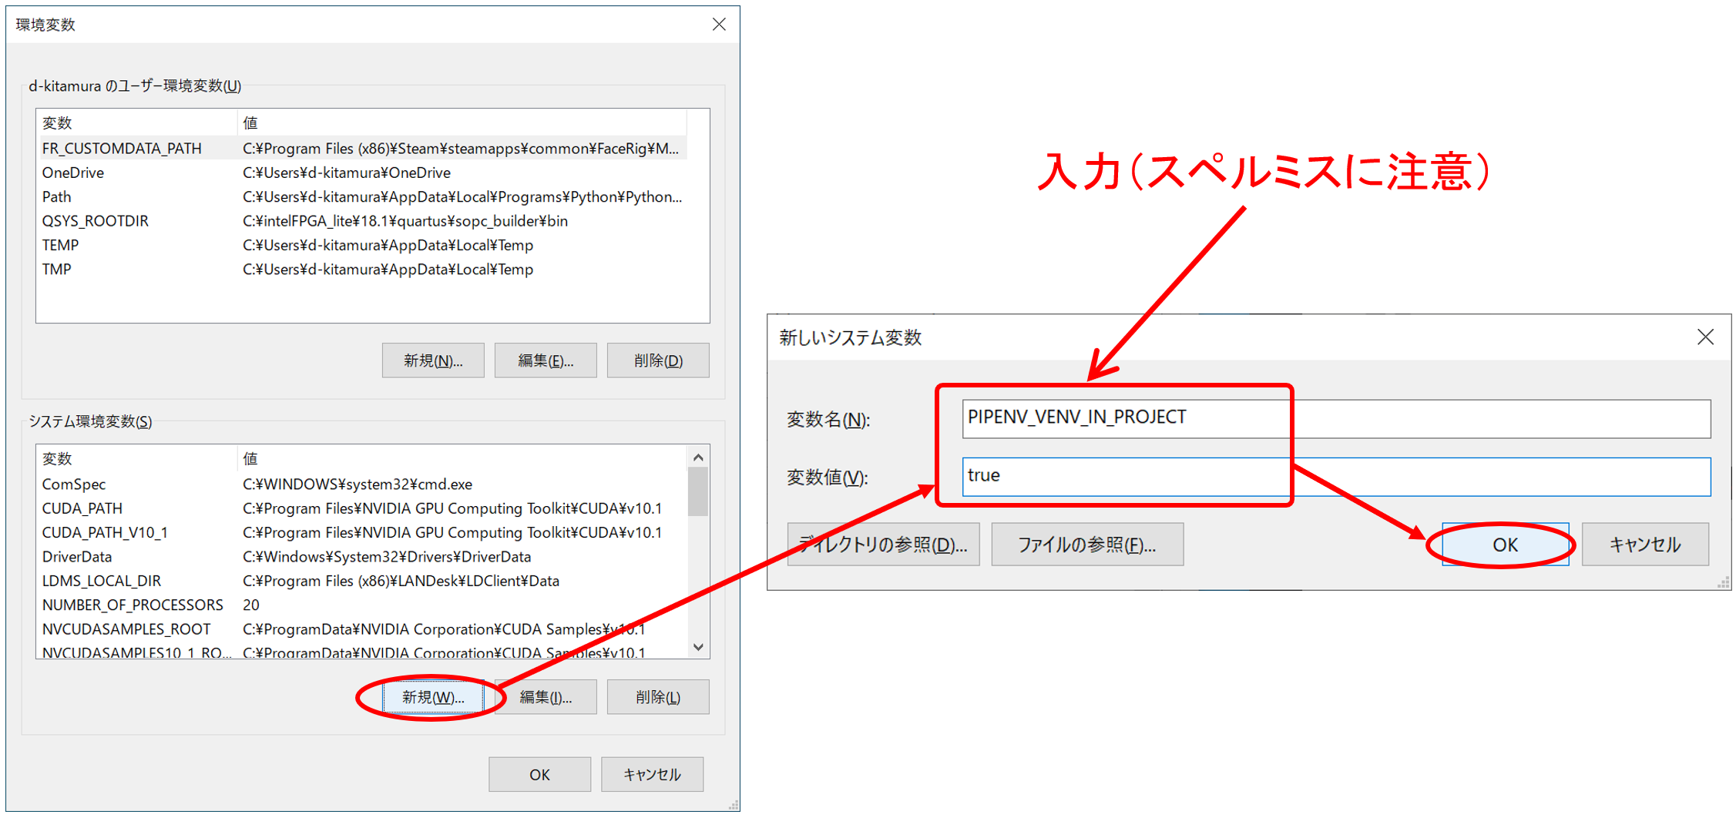Viewport: 1736px width, 818px height.
Task: Click value C:¥Windows¥System32¥Drivers¥DriverData
Action: point(387,557)
